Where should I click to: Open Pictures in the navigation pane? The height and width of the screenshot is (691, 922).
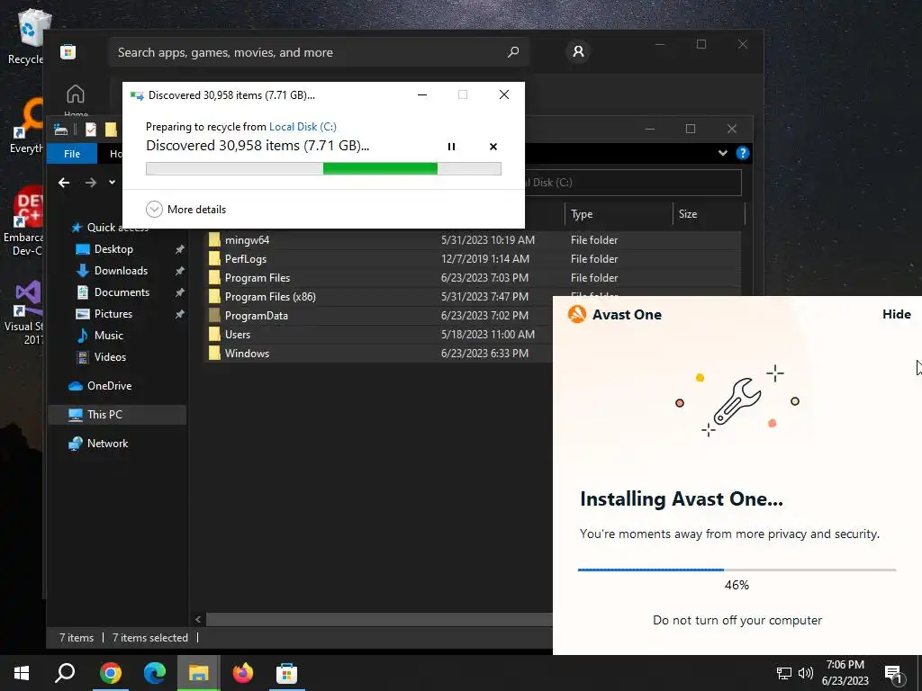113,314
